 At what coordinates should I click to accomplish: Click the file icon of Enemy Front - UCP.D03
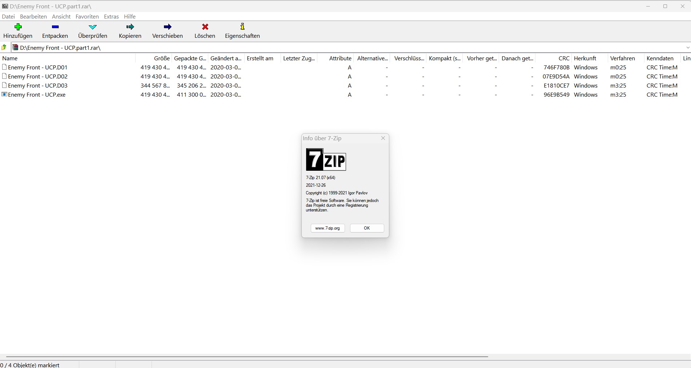[x=4, y=85]
